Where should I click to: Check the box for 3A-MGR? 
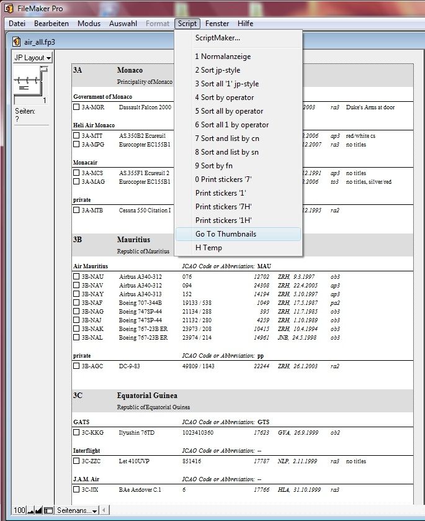click(x=76, y=107)
